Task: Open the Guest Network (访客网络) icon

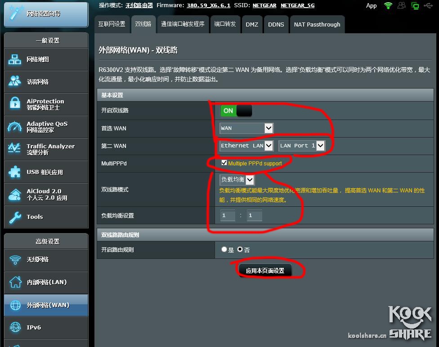Action: [15, 81]
